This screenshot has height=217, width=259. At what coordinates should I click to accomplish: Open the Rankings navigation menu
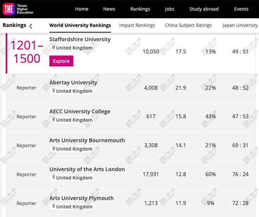coord(140,9)
